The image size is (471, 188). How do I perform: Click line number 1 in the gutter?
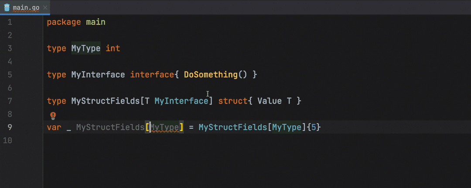tap(10, 22)
